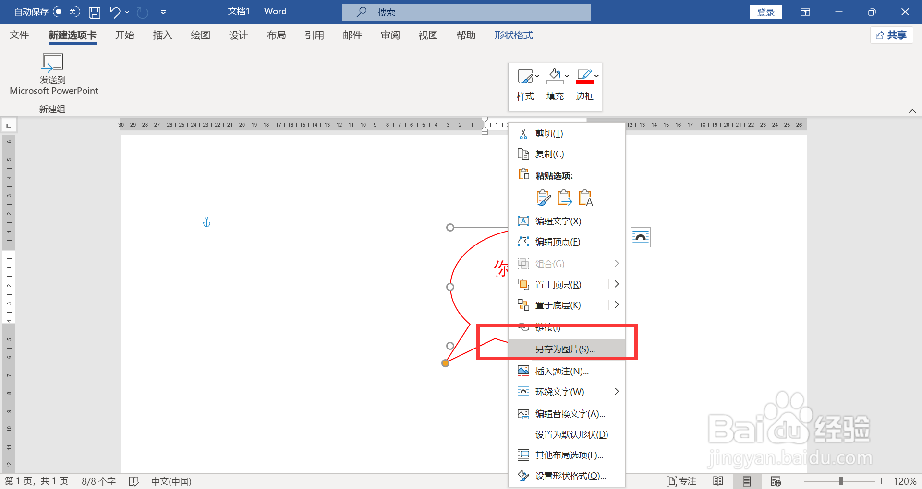This screenshot has width=922, height=489.
Task: Choose 插入题注(N)... in context menu
Action: pyautogui.click(x=567, y=371)
